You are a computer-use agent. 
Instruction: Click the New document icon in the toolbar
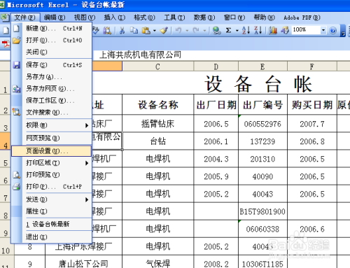pyautogui.click(x=6, y=30)
